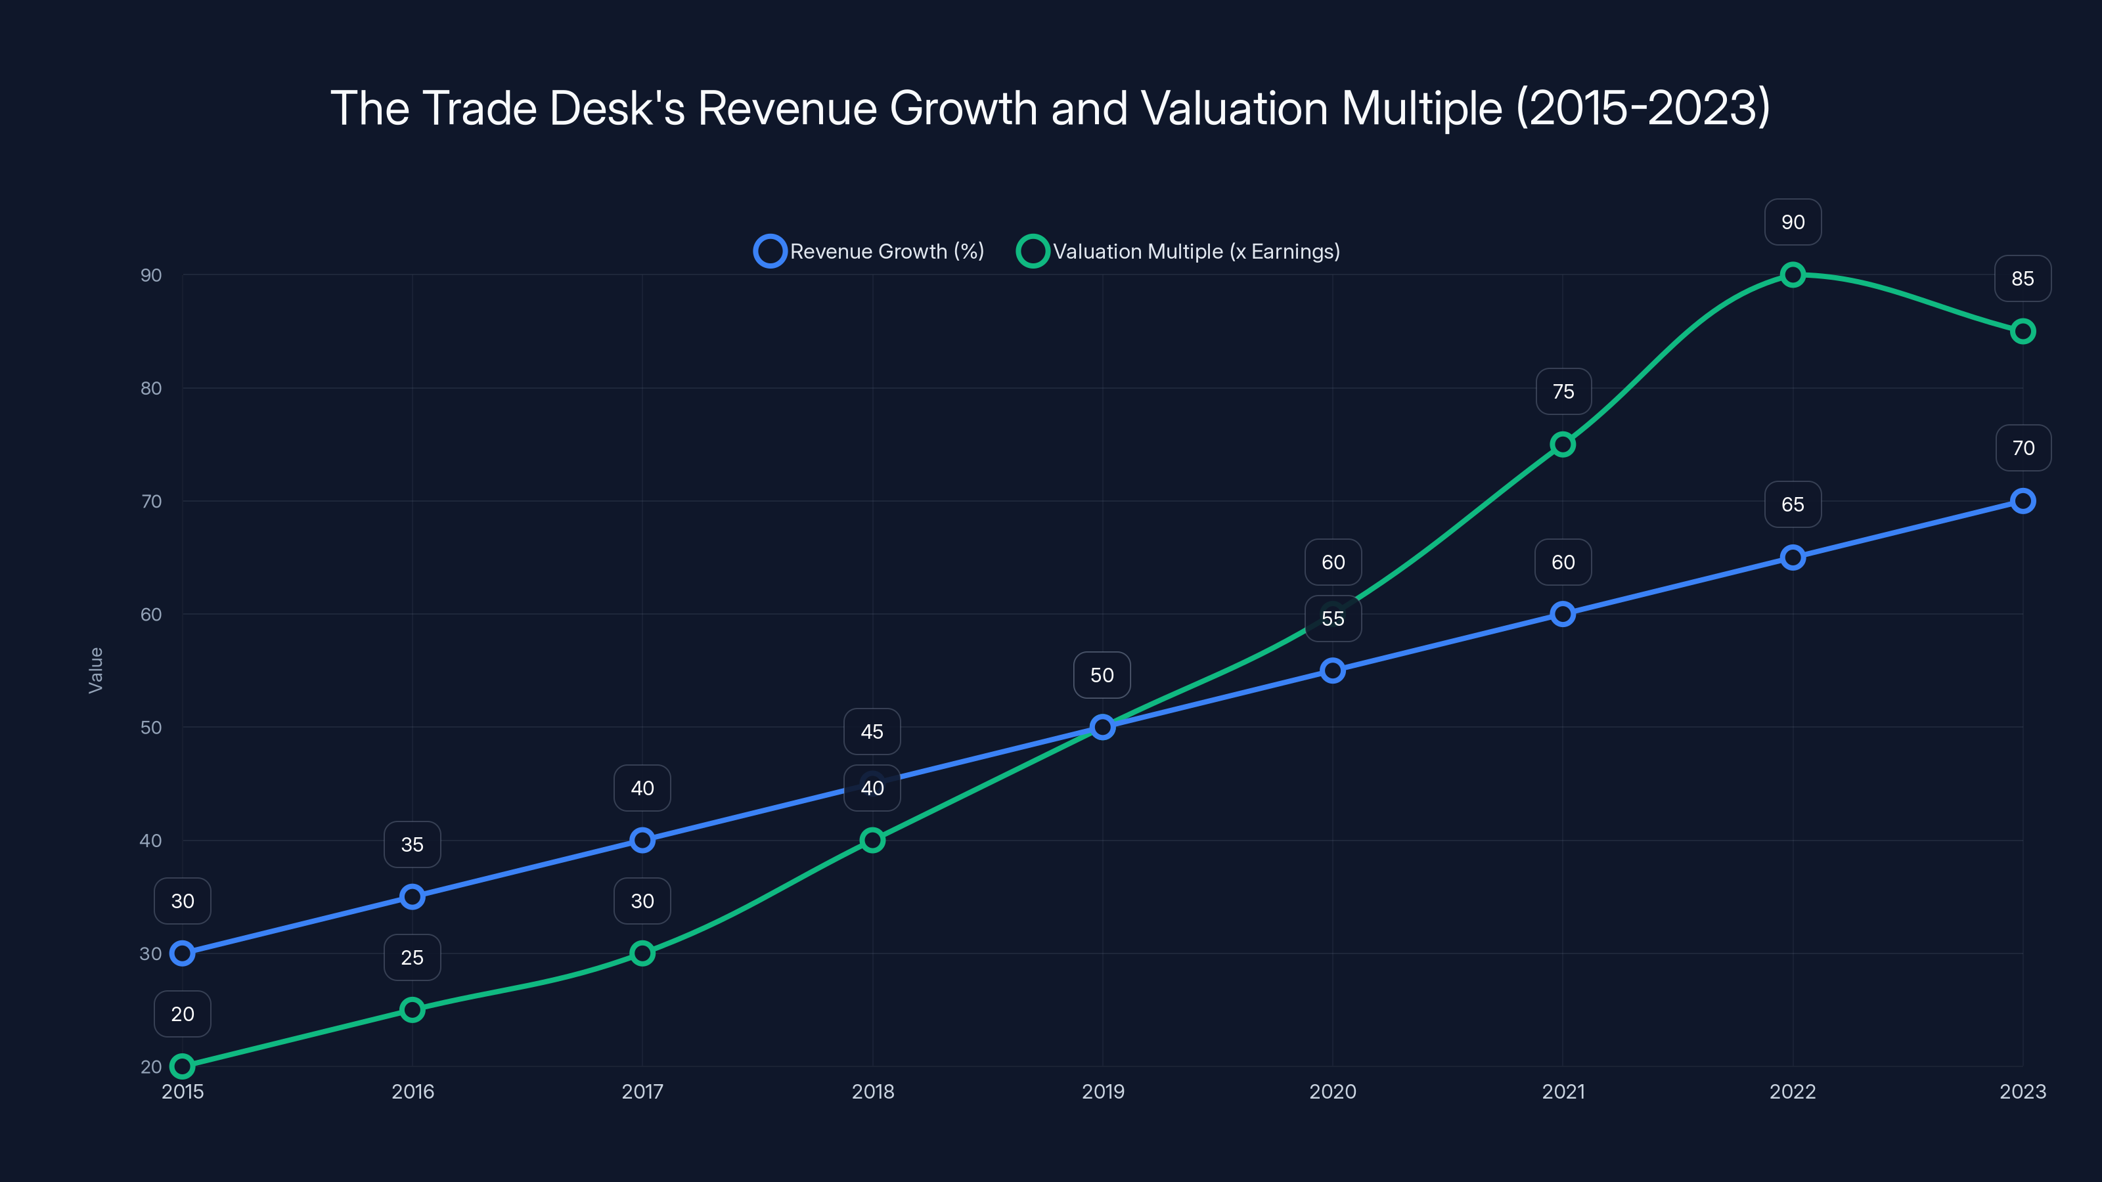Click the Valuation Multiple legend marker
This screenshot has width=2102, height=1182.
click(1033, 252)
